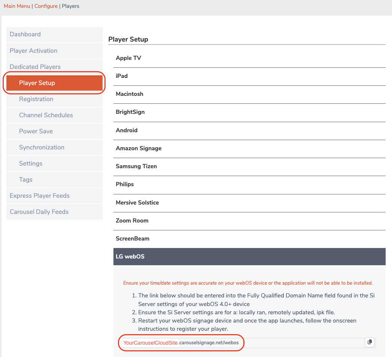
Task: Go to the Configure breadcrumb link
Action: tap(46, 6)
